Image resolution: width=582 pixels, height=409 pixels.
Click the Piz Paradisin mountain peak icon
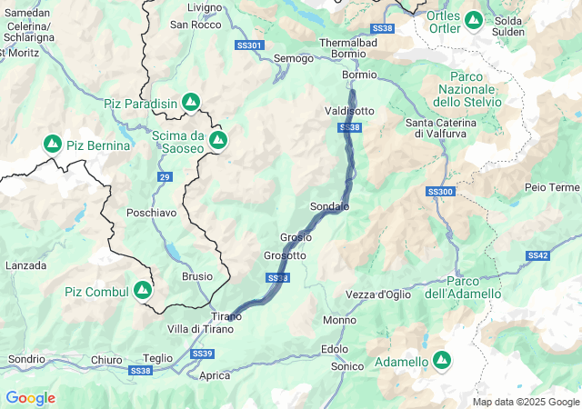[x=191, y=103]
